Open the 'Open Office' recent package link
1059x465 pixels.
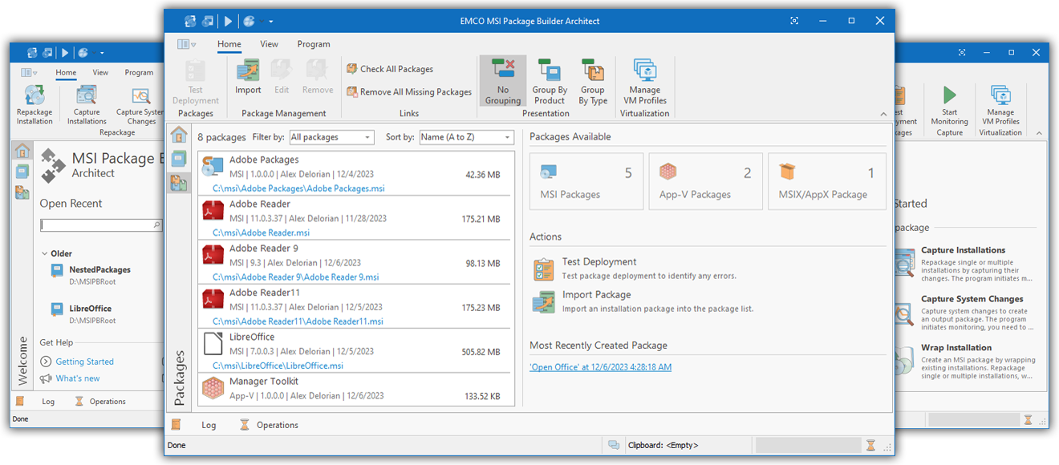pyautogui.click(x=600, y=367)
